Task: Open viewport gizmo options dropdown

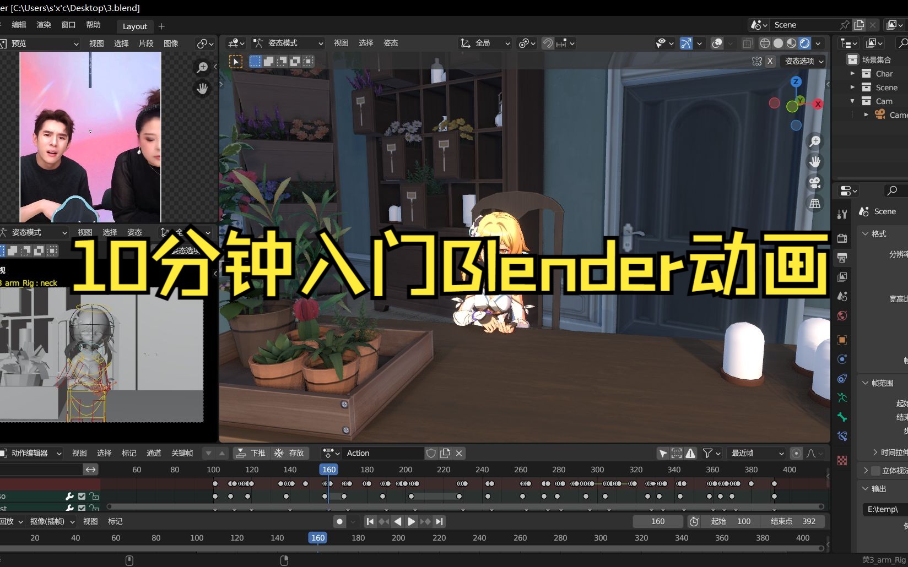Action: coord(699,43)
